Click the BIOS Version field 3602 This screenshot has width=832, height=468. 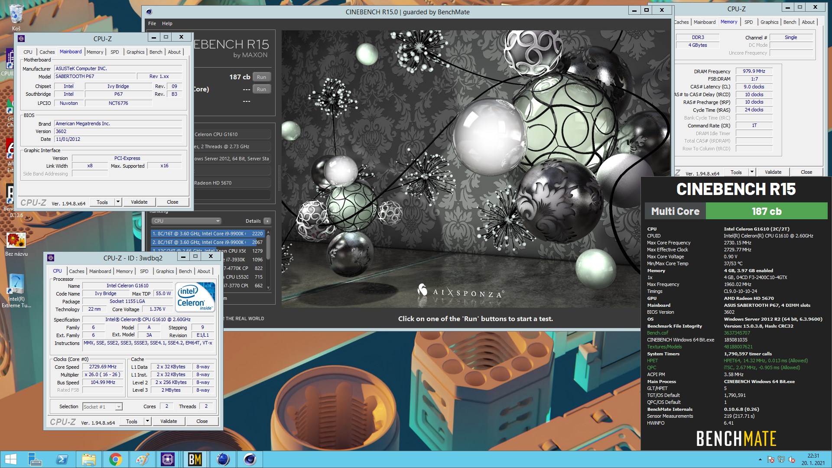tap(118, 131)
